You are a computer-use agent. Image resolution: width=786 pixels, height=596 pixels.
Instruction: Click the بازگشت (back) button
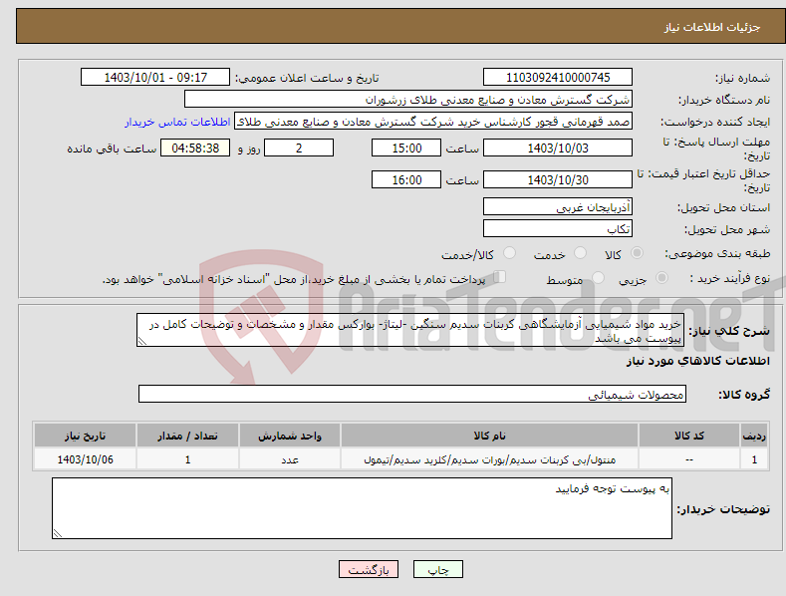click(369, 569)
